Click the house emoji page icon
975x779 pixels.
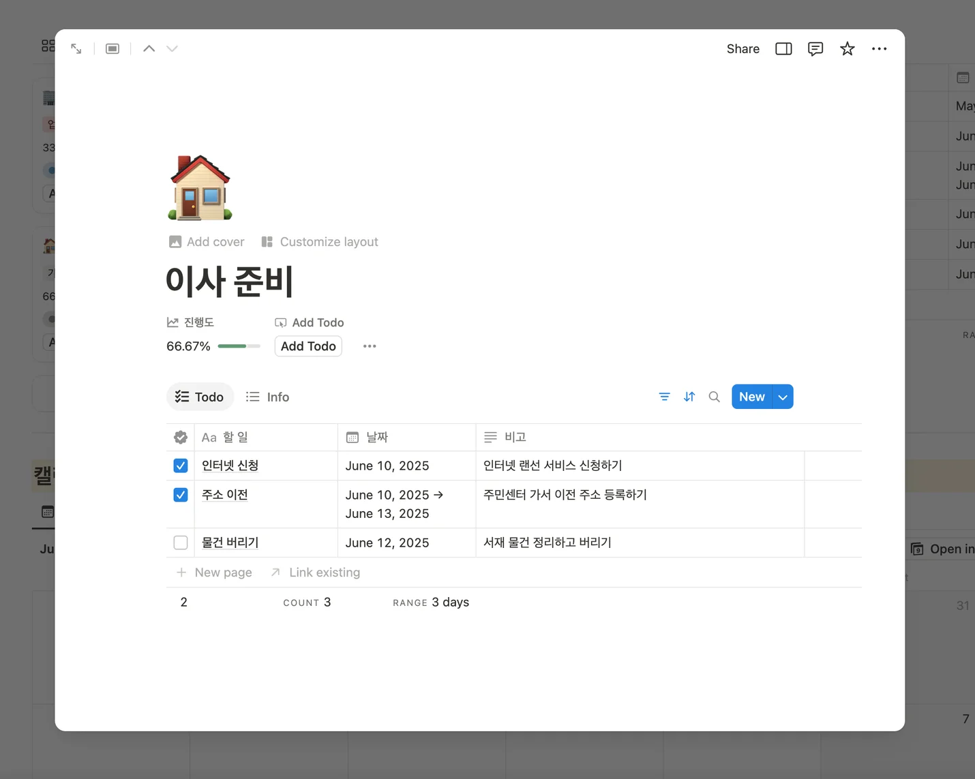coord(199,187)
